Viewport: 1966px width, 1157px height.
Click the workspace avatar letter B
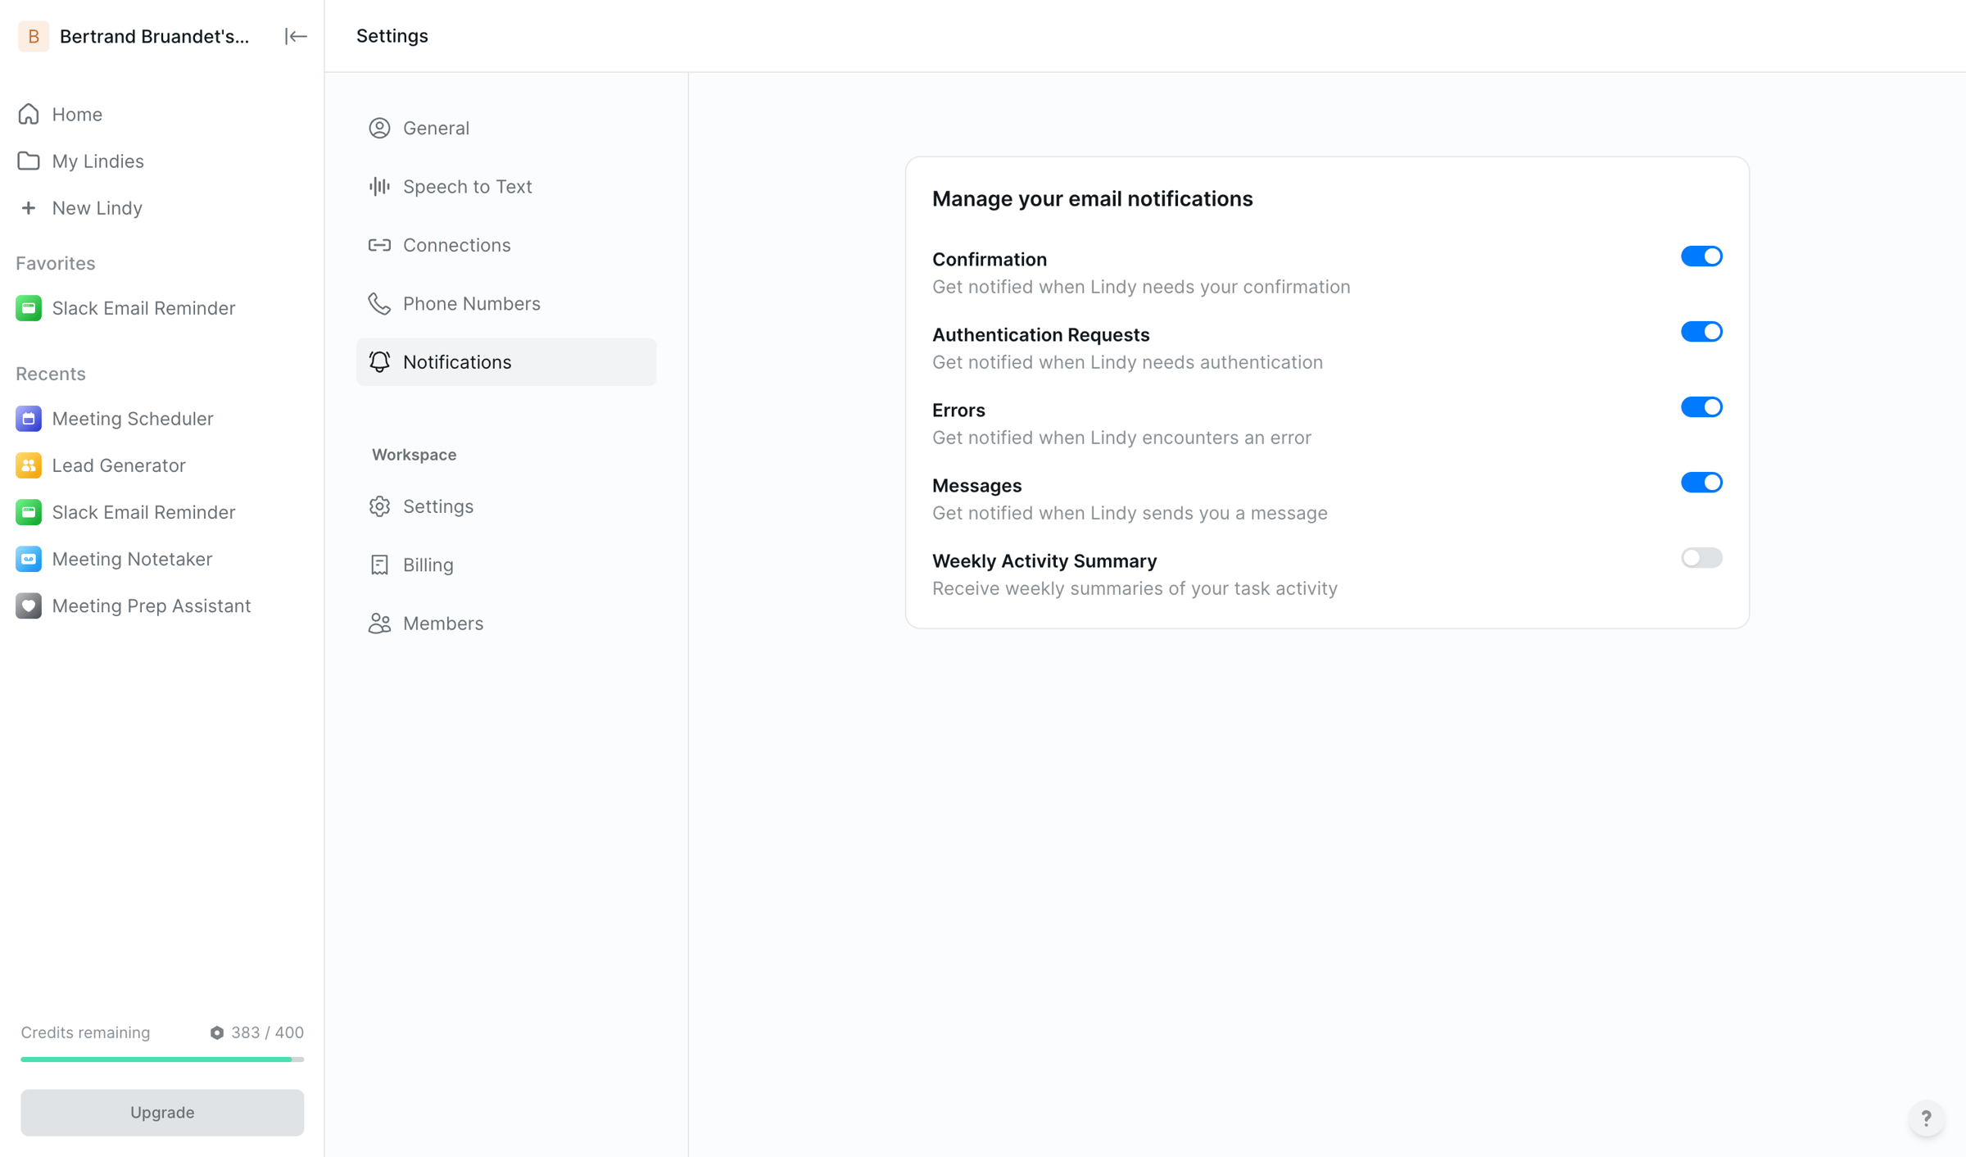[34, 36]
